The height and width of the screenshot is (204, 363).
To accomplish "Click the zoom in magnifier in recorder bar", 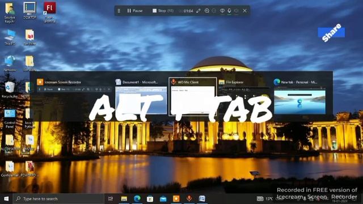I will (206, 11).
